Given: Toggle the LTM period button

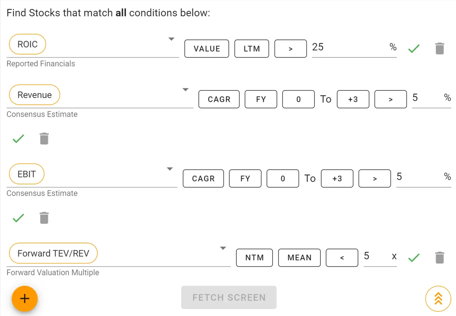Looking at the screenshot, I should pyautogui.click(x=252, y=49).
